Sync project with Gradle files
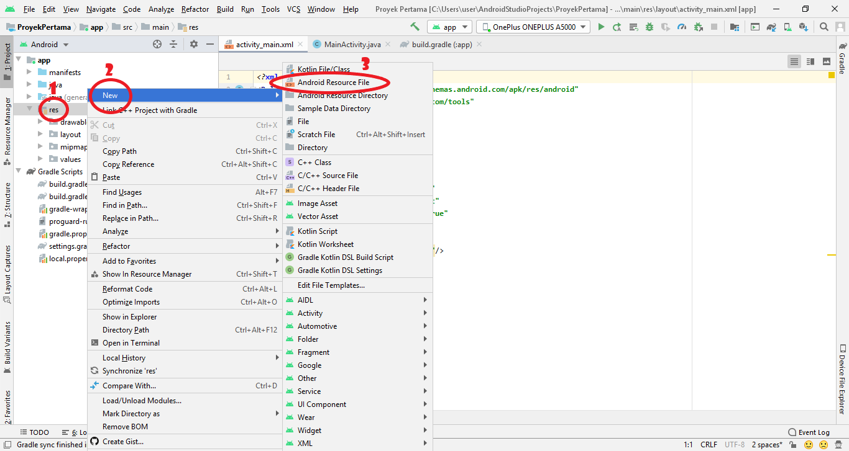Viewport: 849px width, 451px height. (x=771, y=27)
